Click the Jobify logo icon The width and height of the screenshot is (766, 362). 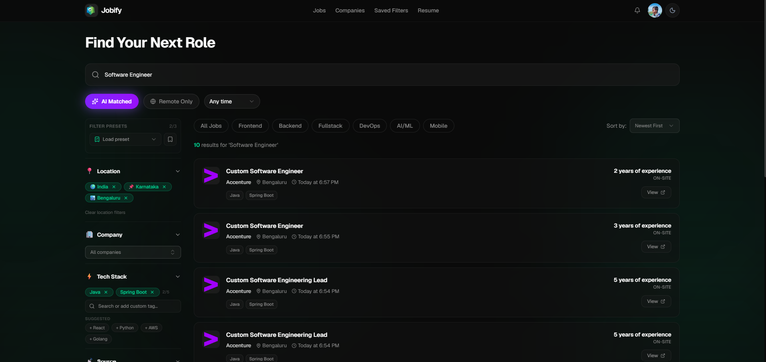coord(92,10)
